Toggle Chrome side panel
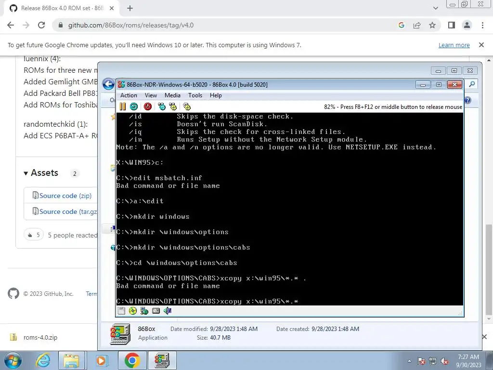The height and width of the screenshot is (370, 493). [452, 25]
